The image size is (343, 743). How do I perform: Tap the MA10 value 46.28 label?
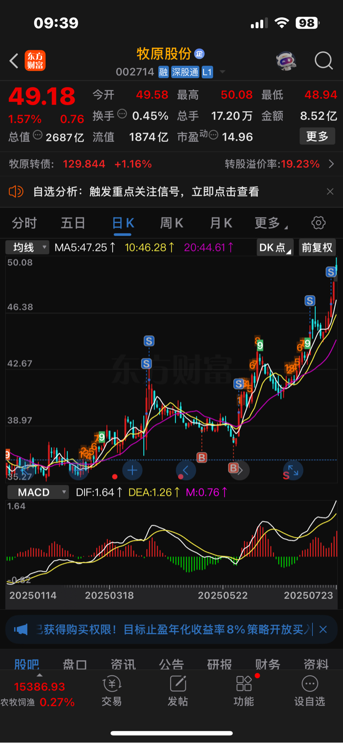click(149, 248)
